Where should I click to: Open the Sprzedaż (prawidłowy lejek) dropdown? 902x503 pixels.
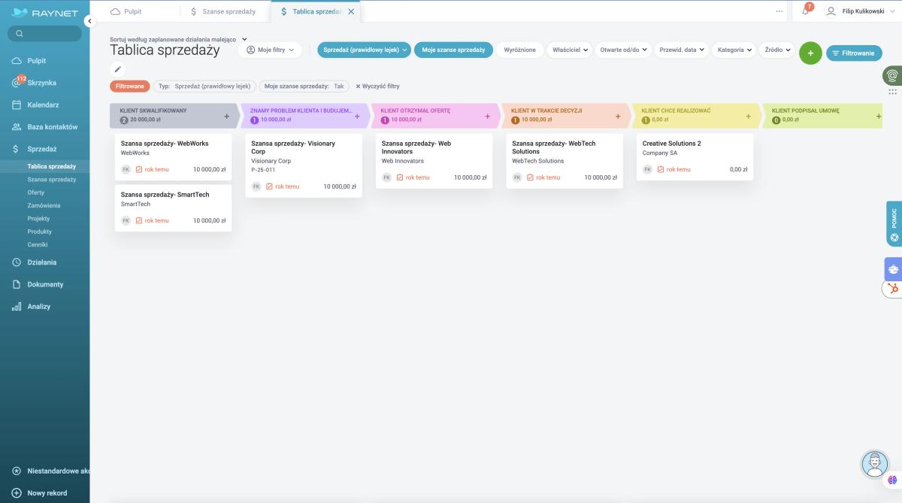tap(365, 50)
